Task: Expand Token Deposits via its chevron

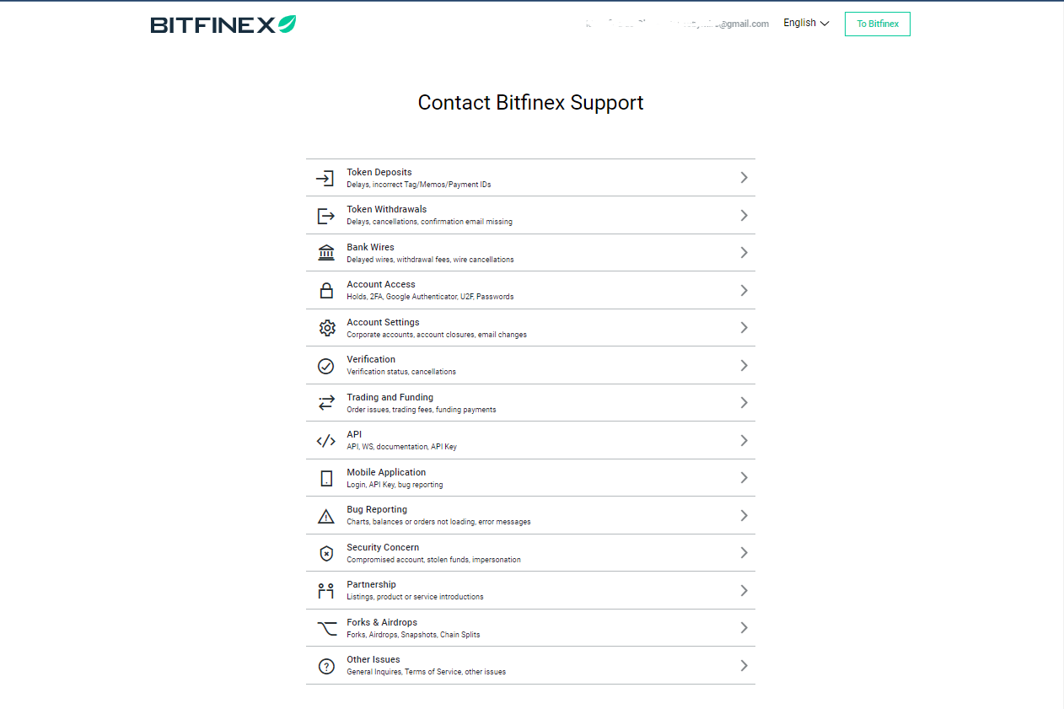Action: [744, 178]
